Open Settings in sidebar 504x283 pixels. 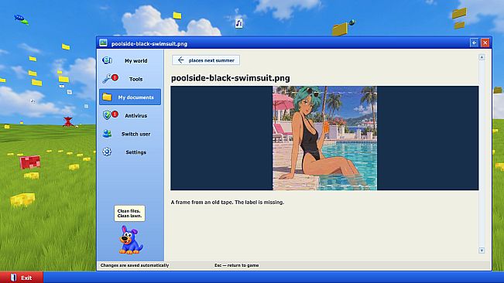130,152
